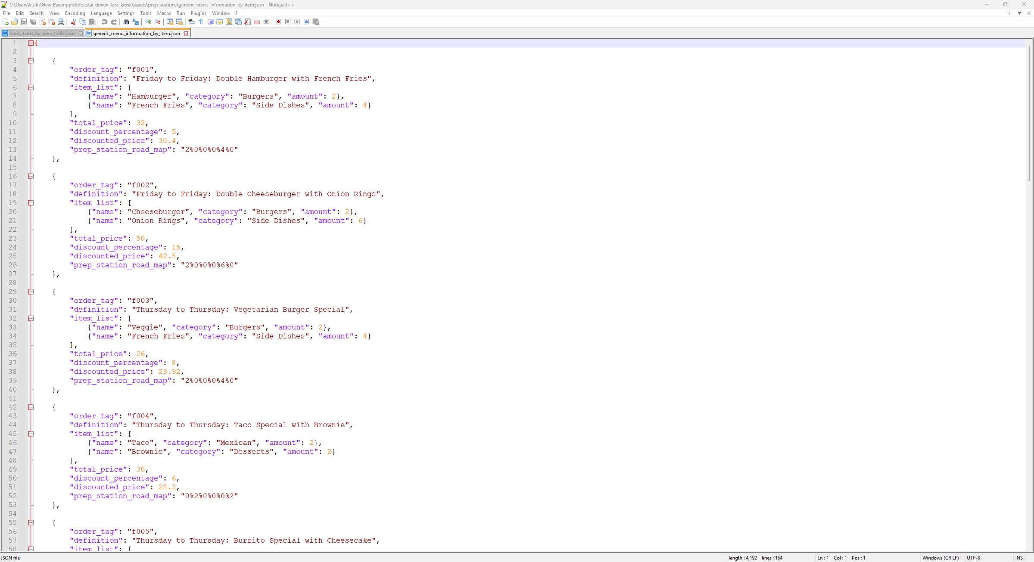Collapse item_list fold marker at line 19
This screenshot has width=1034, height=562.
click(x=31, y=203)
